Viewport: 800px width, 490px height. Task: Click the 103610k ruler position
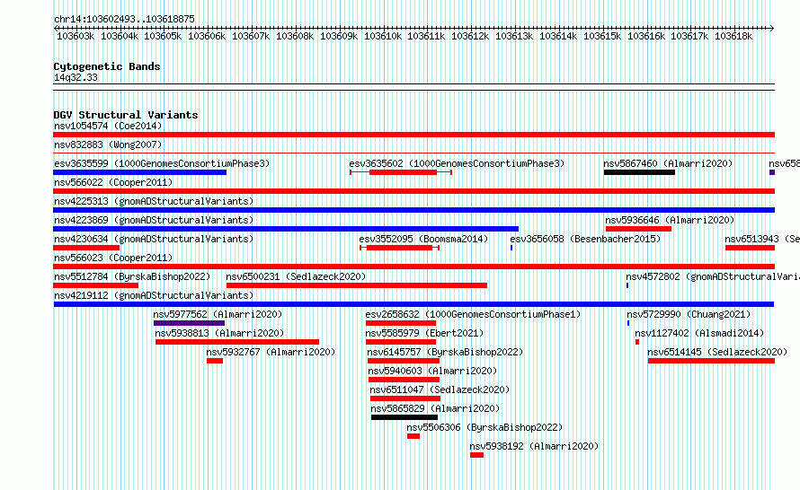click(383, 36)
